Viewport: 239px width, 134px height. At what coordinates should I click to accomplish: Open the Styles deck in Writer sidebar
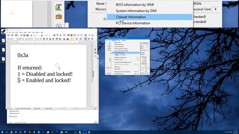click(96, 50)
